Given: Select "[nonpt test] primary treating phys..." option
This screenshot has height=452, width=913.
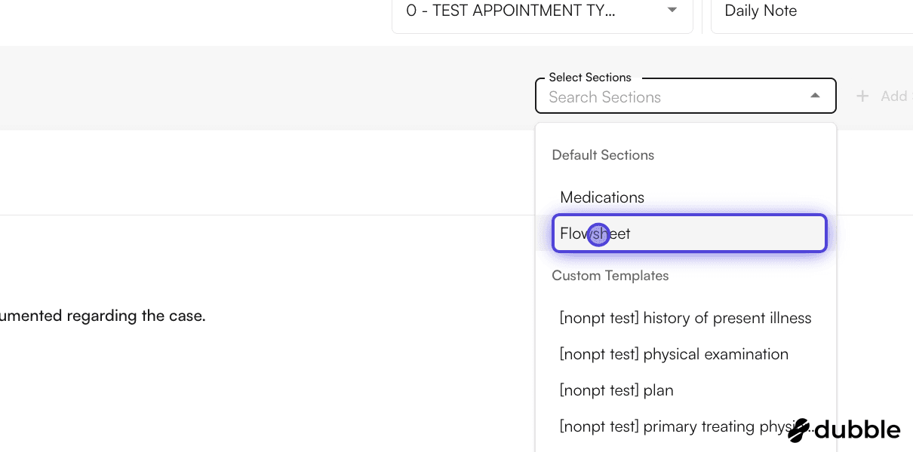Looking at the screenshot, I should tap(672, 426).
